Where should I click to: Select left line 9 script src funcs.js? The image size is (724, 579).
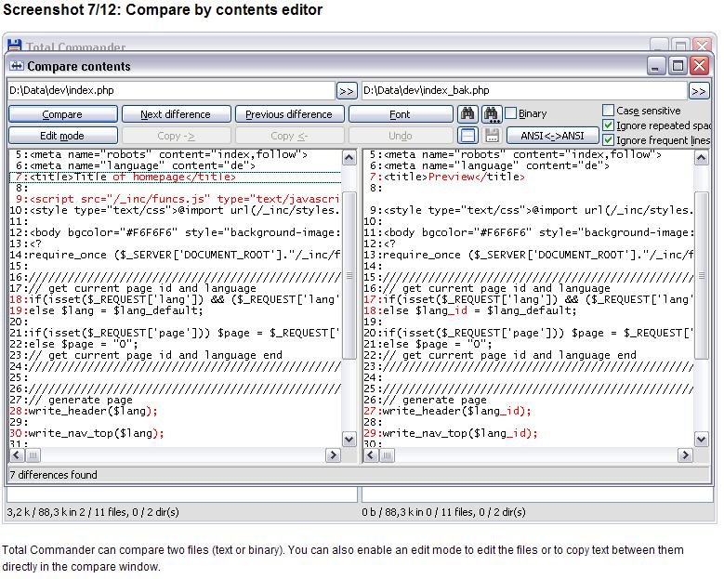pyautogui.click(x=175, y=199)
